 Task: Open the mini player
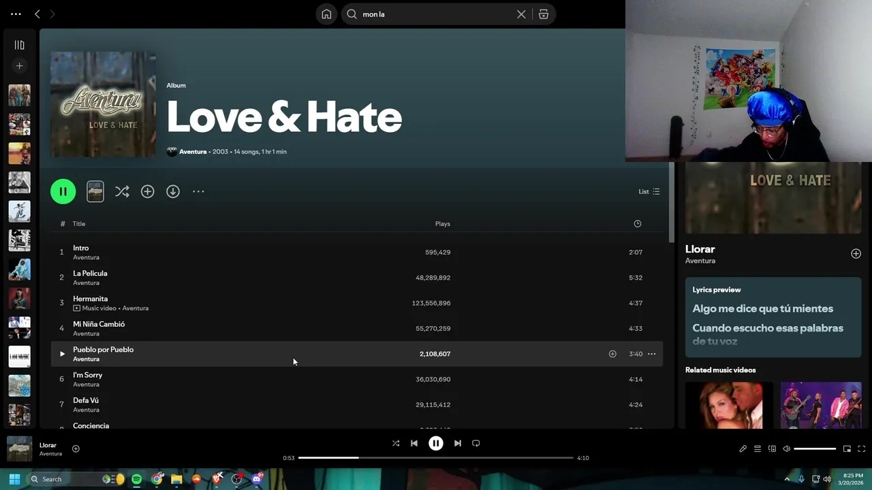pyautogui.click(x=847, y=448)
